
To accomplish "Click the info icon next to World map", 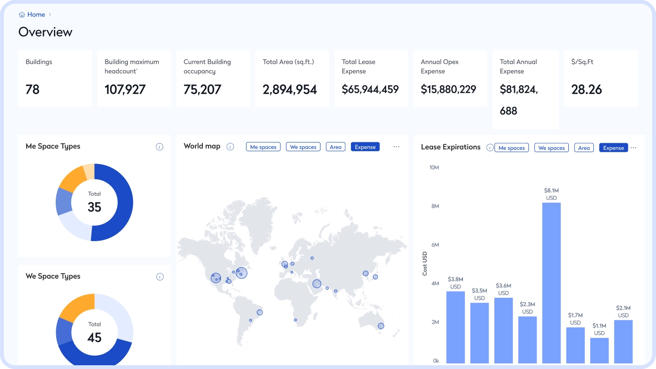I will coord(230,146).
